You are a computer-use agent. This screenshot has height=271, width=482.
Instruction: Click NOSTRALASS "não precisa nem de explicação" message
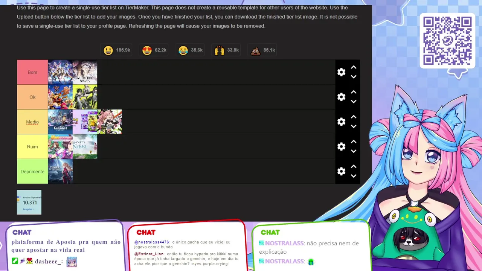pos(309,247)
